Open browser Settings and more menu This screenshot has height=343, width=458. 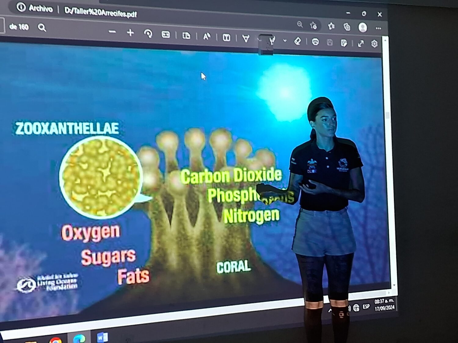(x=378, y=28)
